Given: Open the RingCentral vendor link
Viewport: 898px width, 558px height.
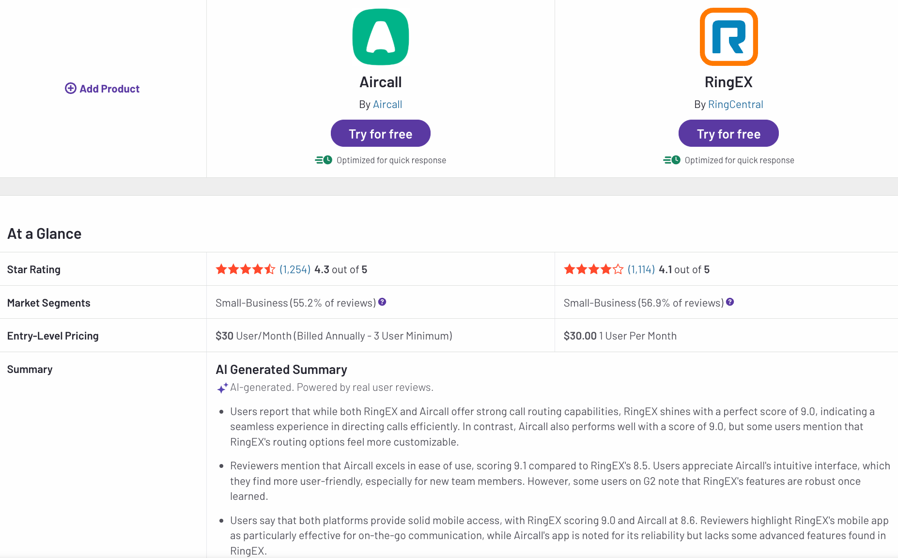Looking at the screenshot, I should point(736,104).
